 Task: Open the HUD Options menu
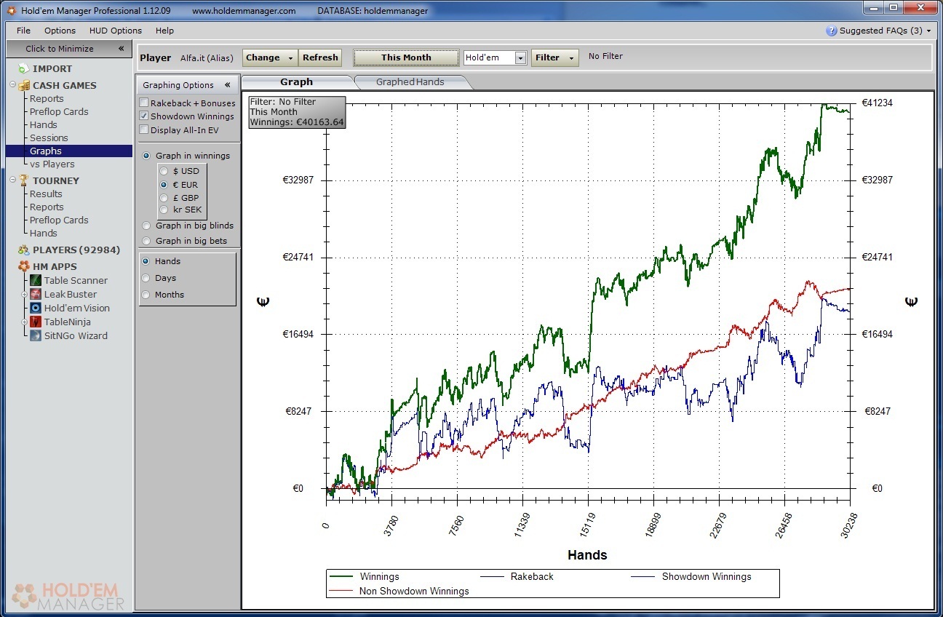pyautogui.click(x=116, y=31)
